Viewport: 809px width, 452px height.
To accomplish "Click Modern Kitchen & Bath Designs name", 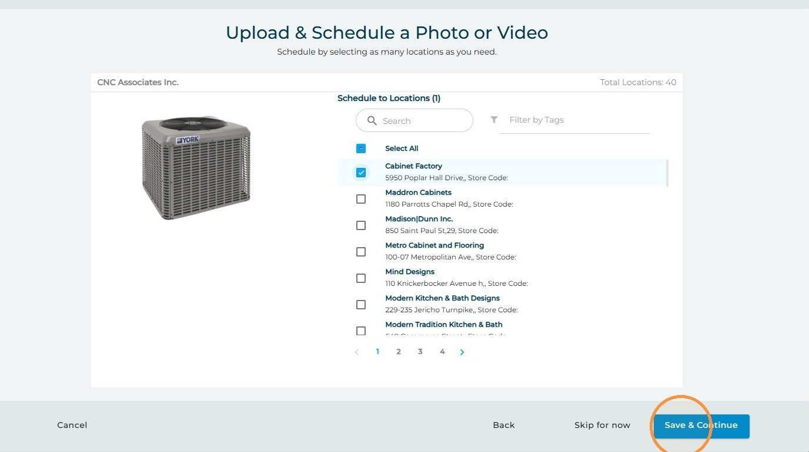I will [x=443, y=298].
